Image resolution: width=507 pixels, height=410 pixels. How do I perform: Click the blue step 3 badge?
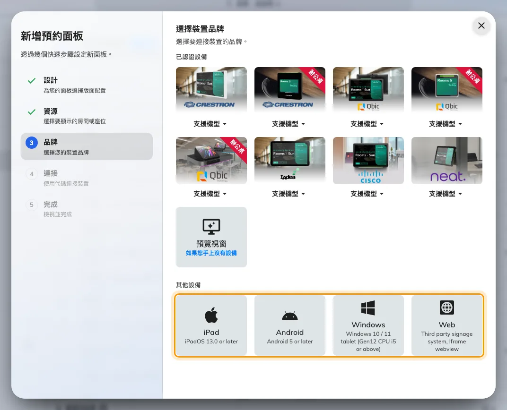tap(32, 143)
